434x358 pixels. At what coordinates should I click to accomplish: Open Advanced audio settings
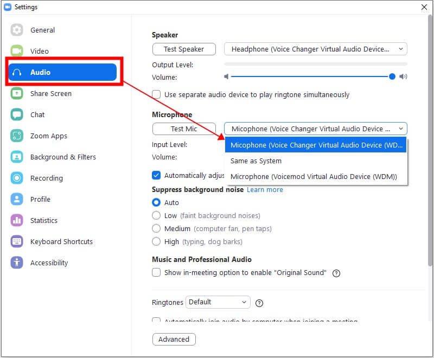pyautogui.click(x=174, y=339)
